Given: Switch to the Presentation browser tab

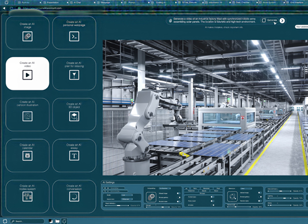Looking at the screenshot, I should coord(53,2).
